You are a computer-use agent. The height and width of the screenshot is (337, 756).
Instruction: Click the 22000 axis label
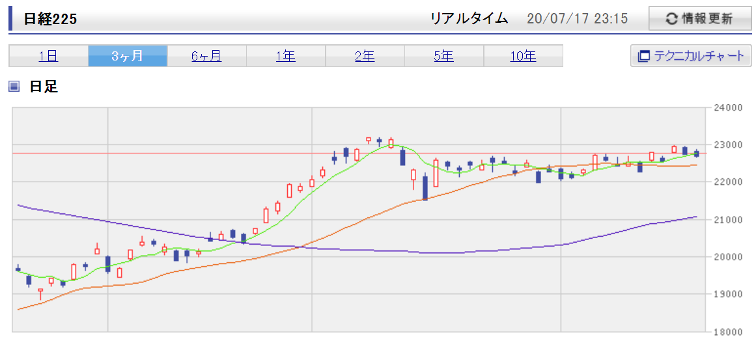(729, 182)
